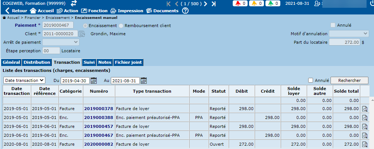This screenshot has width=374, height=149.
Task: Open calendar picker for Du date
Action: 94,80
